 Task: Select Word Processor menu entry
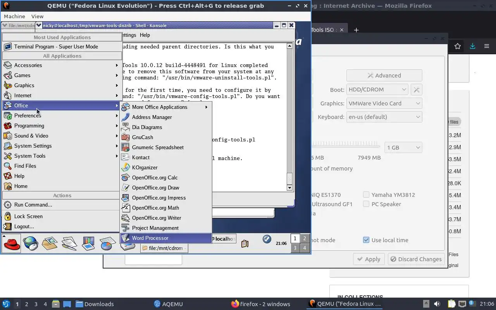click(x=166, y=238)
